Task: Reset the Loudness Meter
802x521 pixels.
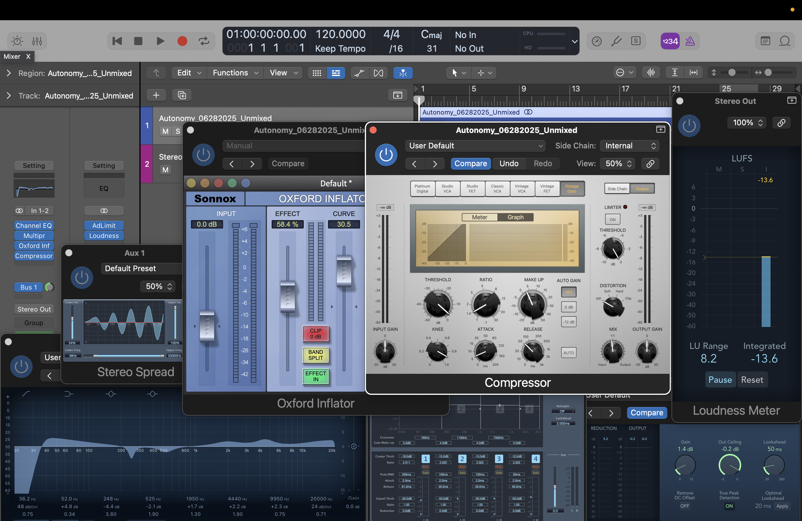Action: (x=752, y=380)
